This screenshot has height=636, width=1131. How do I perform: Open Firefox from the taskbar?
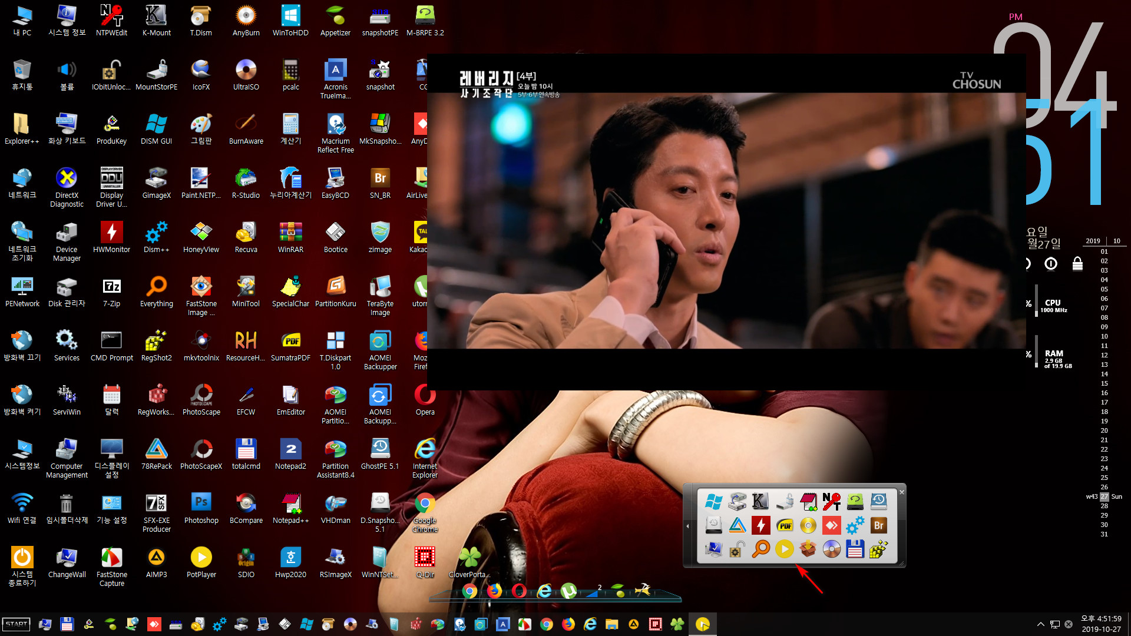tap(568, 624)
